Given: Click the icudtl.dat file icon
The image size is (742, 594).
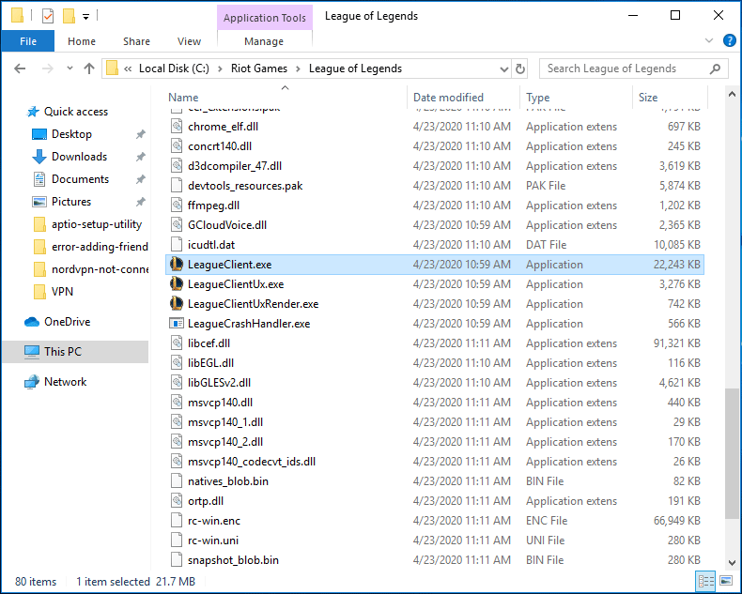Looking at the screenshot, I should (x=177, y=245).
